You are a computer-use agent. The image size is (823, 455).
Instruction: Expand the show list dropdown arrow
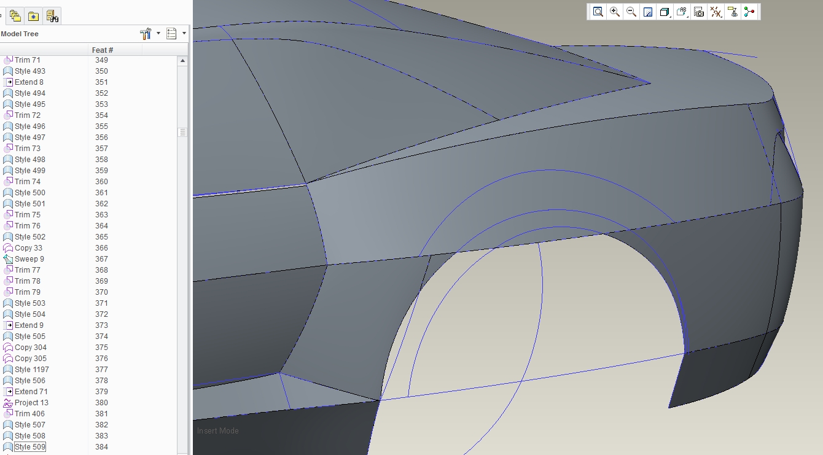coord(184,34)
